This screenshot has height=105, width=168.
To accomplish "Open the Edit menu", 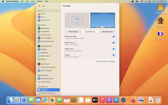I will click(x=27, y=1).
